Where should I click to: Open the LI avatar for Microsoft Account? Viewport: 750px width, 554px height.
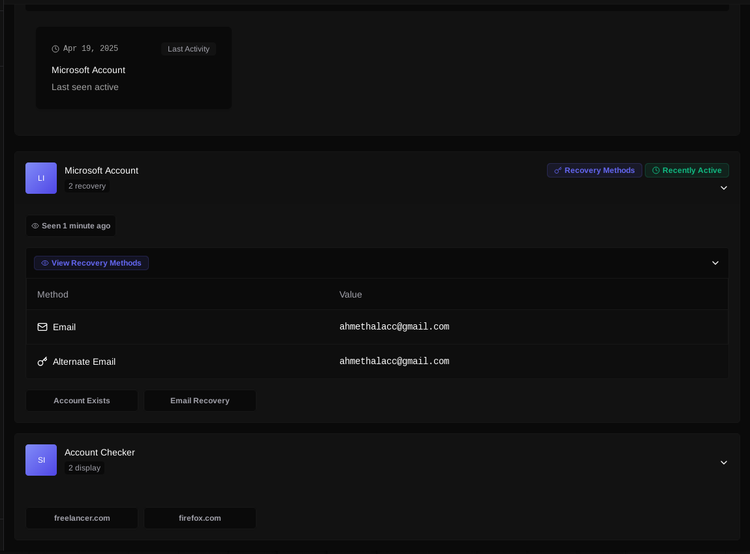pyautogui.click(x=41, y=178)
